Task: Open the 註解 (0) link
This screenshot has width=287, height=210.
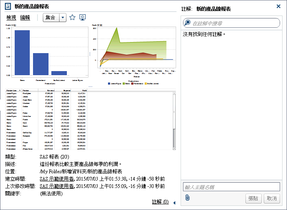Action: (160, 202)
